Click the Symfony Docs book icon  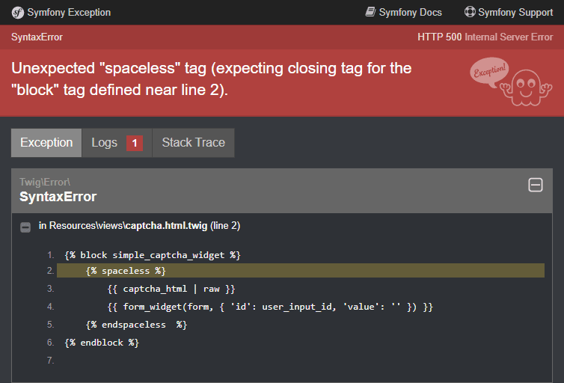[x=370, y=12]
